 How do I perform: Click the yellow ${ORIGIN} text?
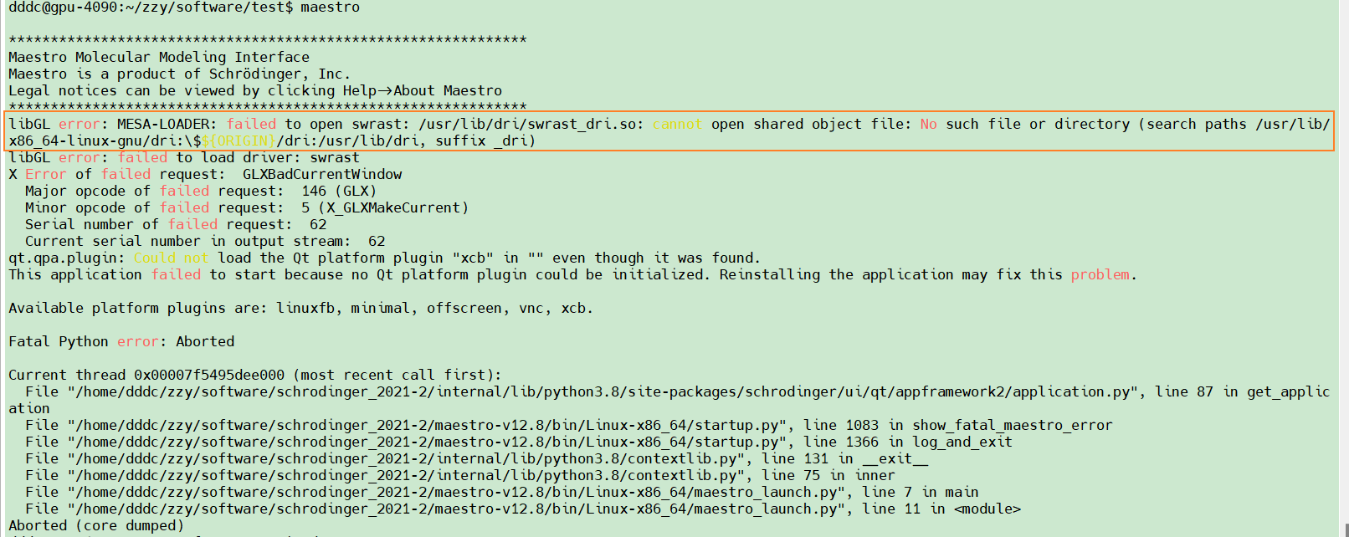click(x=239, y=141)
